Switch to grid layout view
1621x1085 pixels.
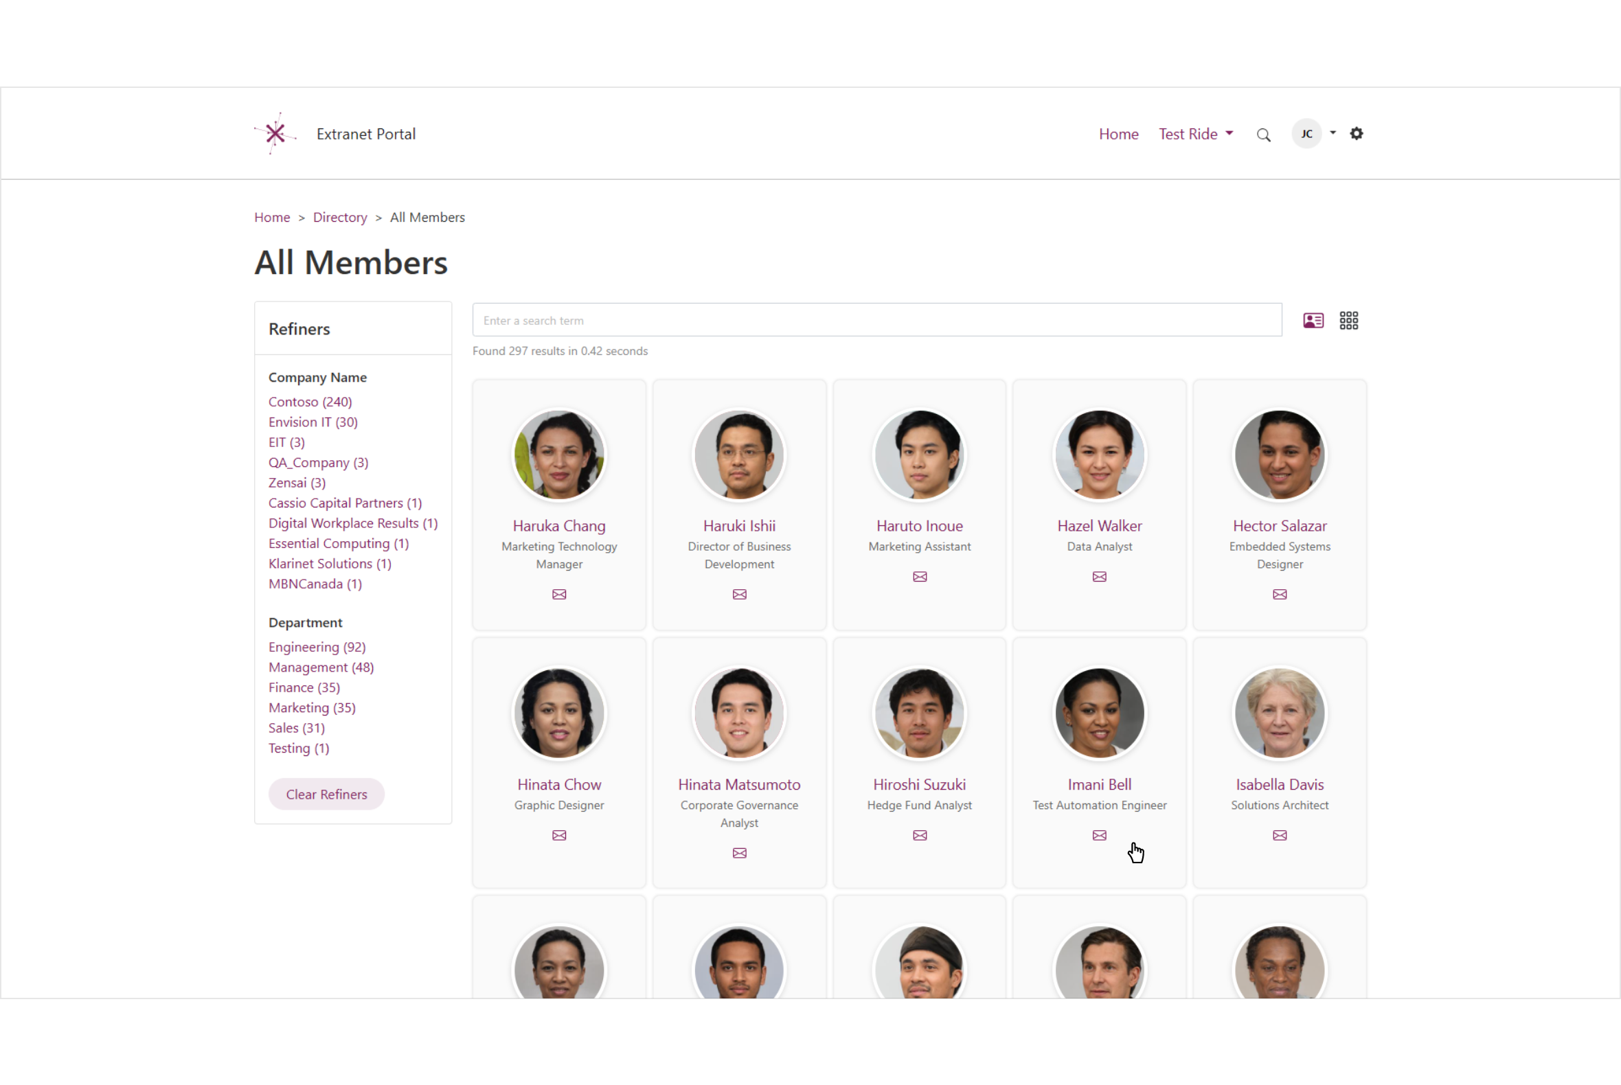click(x=1349, y=320)
